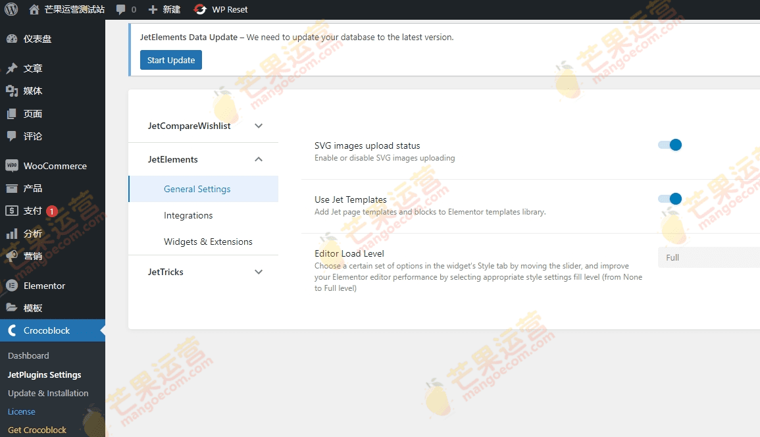Click the 营销 megaphone icon
This screenshot has width=760, height=437.
(12, 256)
